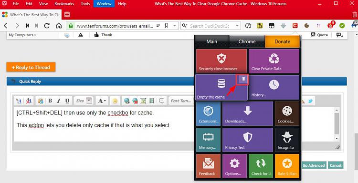Viewport: 358px width, 183px height.
Task: Switch to the Main tab in popup
Action: (x=211, y=41)
